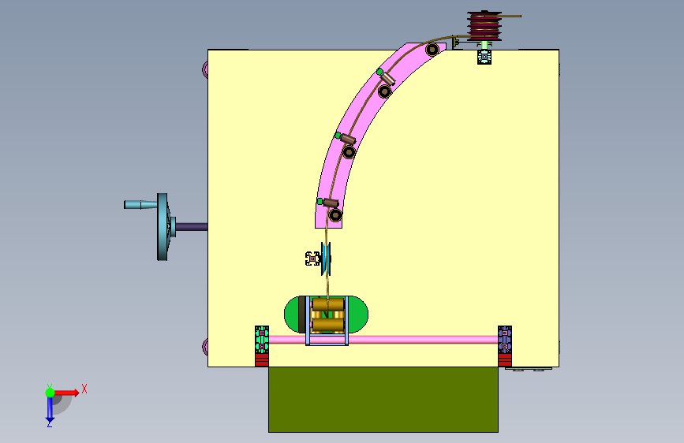Select the gold rollers inside the green housing
Image resolution: width=684 pixels, height=443 pixels.
328,315
